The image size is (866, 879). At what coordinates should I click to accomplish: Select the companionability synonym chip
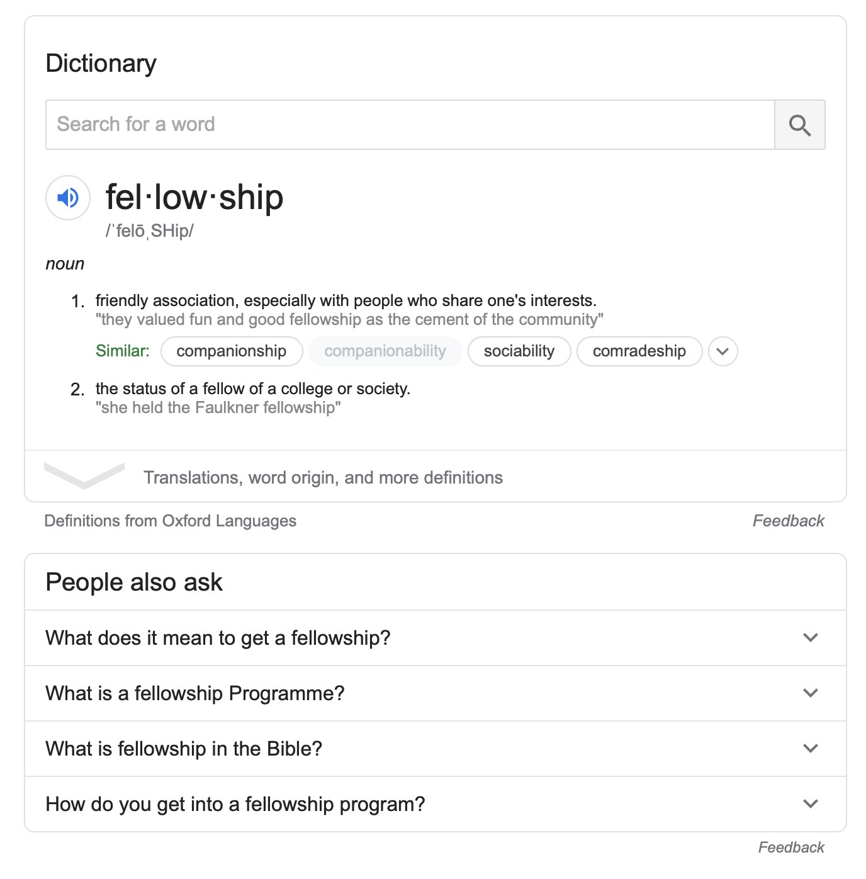click(385, 351)
